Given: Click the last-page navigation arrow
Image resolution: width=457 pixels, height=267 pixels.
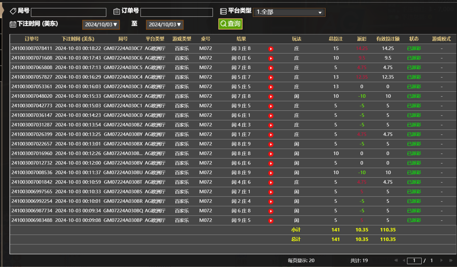Looking at the screenshot, I should [x=452, y=260].
